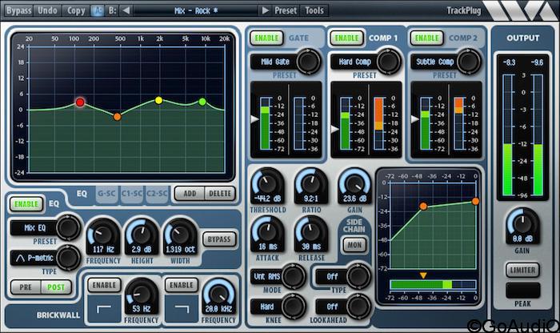Click DELETE to remove EQ band
Viewport: 560px width, 333px height.
point(220,194)
